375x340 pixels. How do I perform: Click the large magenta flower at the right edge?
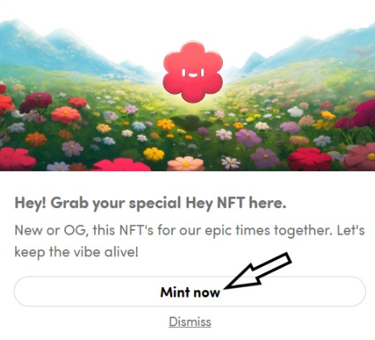tap(365, 113)
